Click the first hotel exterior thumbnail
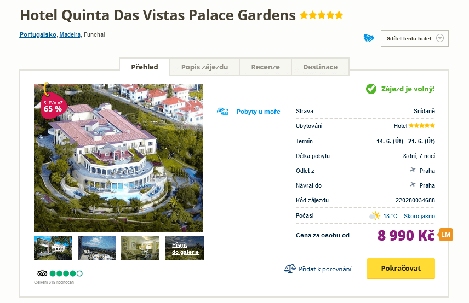The height and width of the screenshot is (303, 469). point(53,248)
